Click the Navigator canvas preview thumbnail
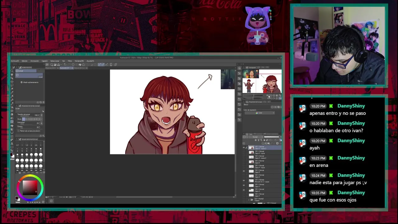Viewport: 398px width, 224px height. tap(262, 81)
